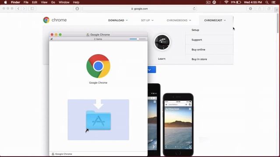The width and height of the screenshot is (280, 157).
Task: Select Support from Chromecast menu
Action: pos(196,40)
